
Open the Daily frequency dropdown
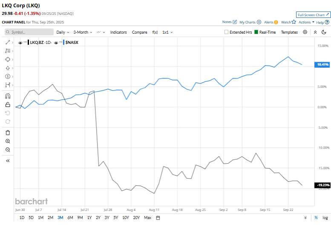[63, 32]
